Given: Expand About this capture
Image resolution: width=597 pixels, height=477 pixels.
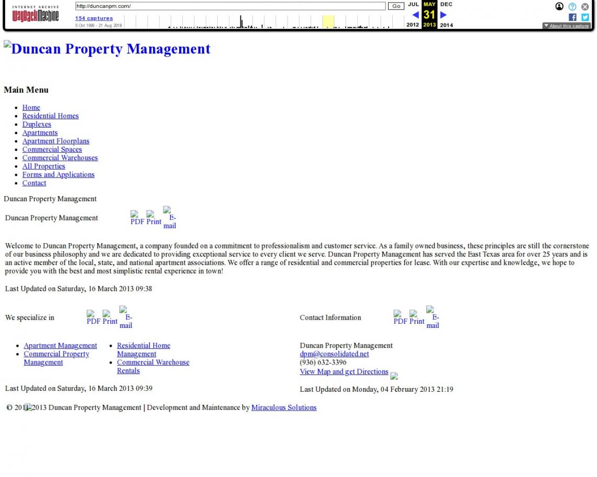Looking at the screenshot, I should (567, 26).
